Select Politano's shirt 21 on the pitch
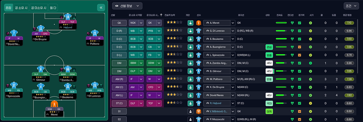This screenshot has height=122, width=363. (95, 33)
